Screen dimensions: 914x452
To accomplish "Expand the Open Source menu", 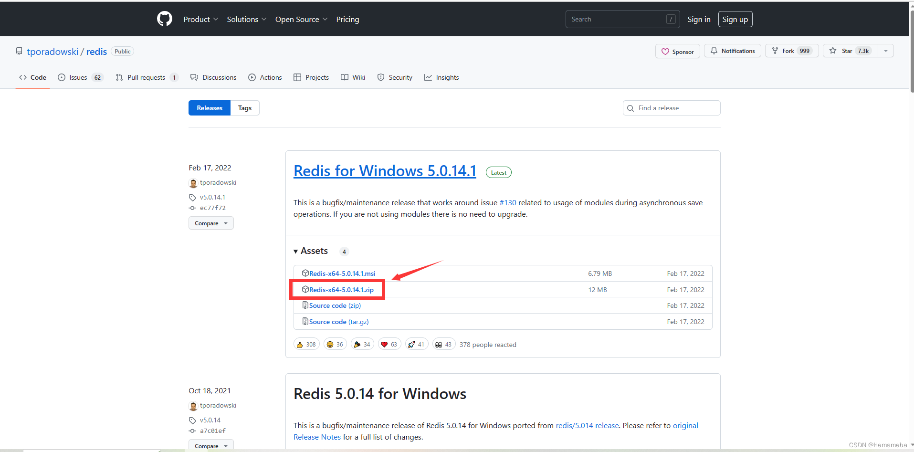I will click(x=301, y=19).
